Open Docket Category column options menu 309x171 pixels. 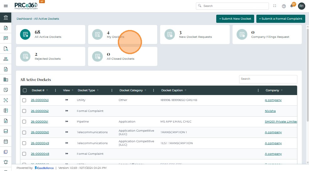tap(154, 90)
